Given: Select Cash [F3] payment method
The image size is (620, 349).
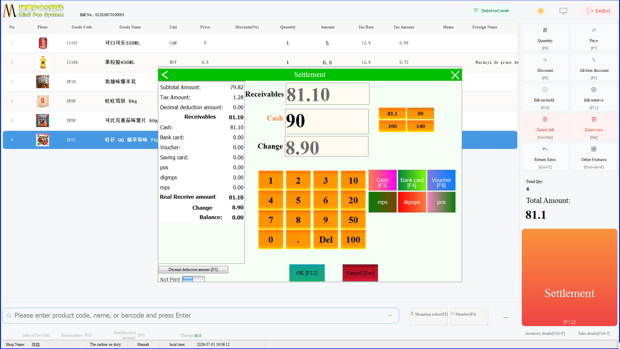Looking at the screenshot, I should [382, 180].
